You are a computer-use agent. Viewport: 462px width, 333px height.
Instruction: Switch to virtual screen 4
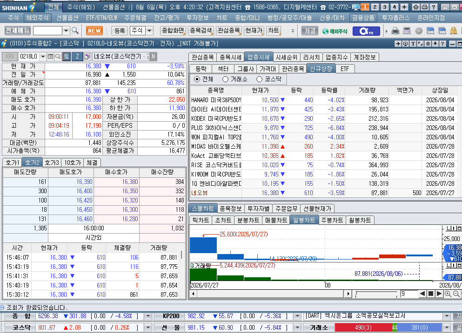[x=394, y=7]
